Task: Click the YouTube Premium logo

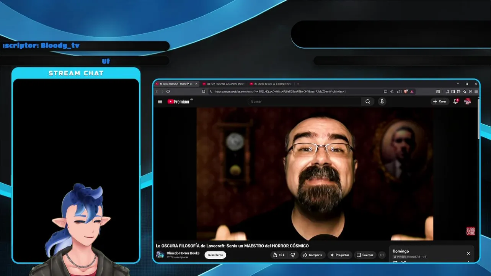Action: [x=178, y=102]
